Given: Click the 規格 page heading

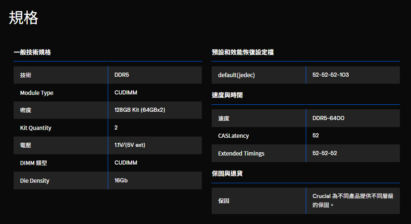Looking at the screenshot, I should click(x=24, y=18).
